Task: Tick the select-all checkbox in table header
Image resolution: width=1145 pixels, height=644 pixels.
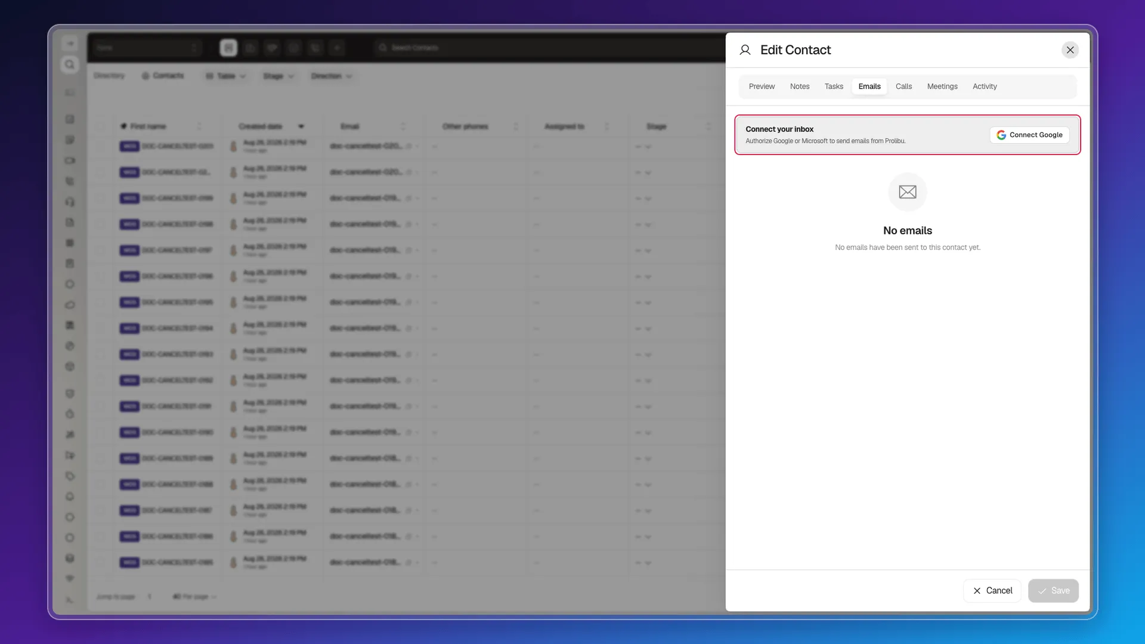Action: click(x=100, y=126)
